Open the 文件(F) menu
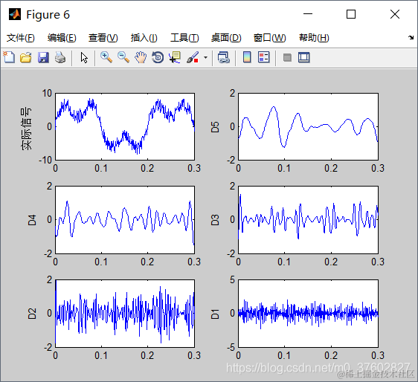418x382 pixels. click(21, 38)
